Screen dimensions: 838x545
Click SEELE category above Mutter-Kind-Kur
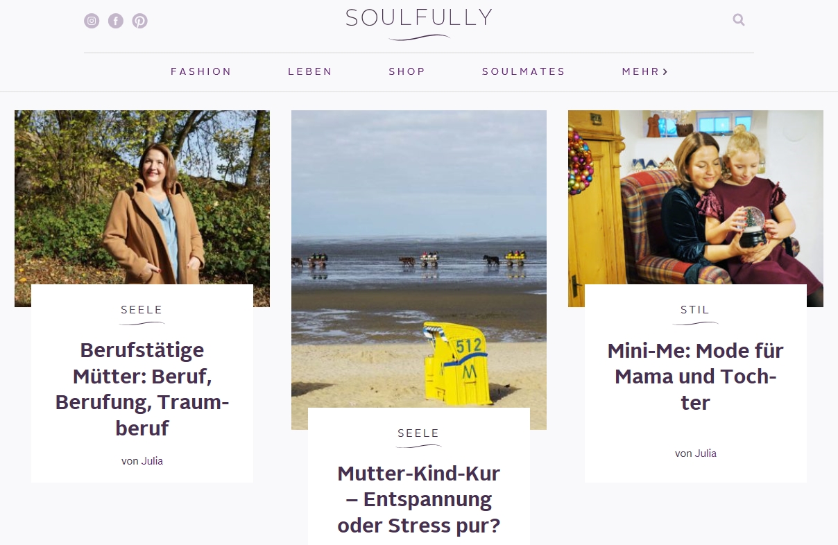pos(419,433)
